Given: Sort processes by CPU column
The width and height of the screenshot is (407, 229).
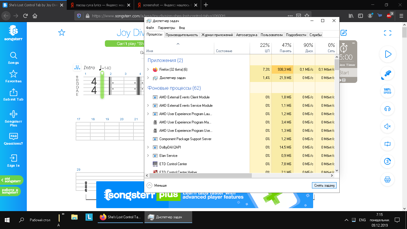Looking at the screenshot, I should point(261,48).
